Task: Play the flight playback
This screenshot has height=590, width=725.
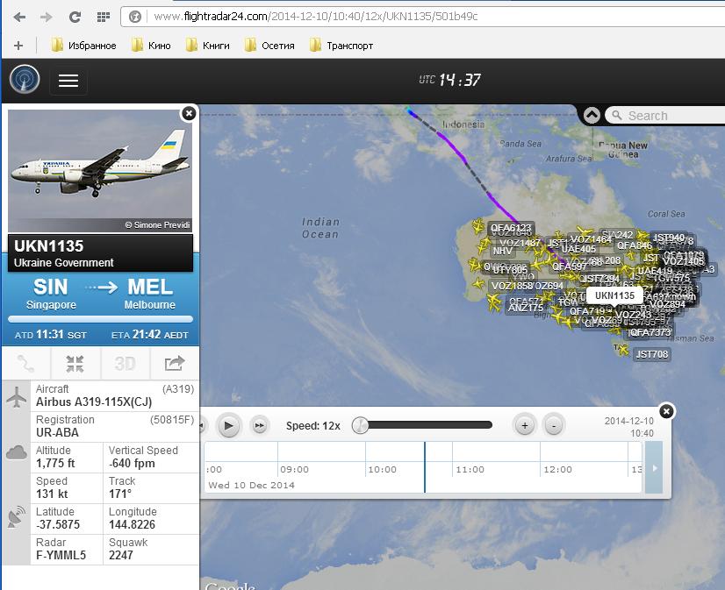Action: coord(228,426)
